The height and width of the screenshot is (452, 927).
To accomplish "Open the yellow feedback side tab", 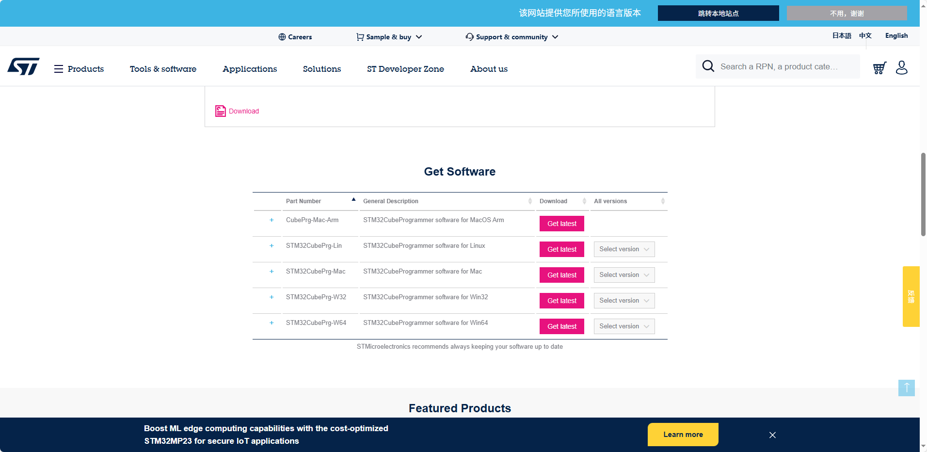I will pos(911,296).
